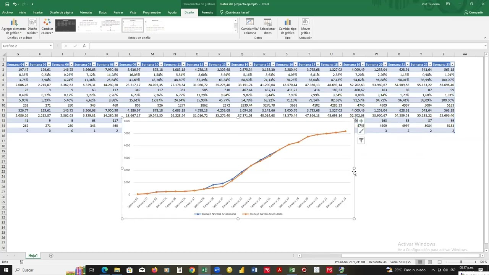
Task: Switch to the Programador ribbon tab
Action: tap(152, 12)
